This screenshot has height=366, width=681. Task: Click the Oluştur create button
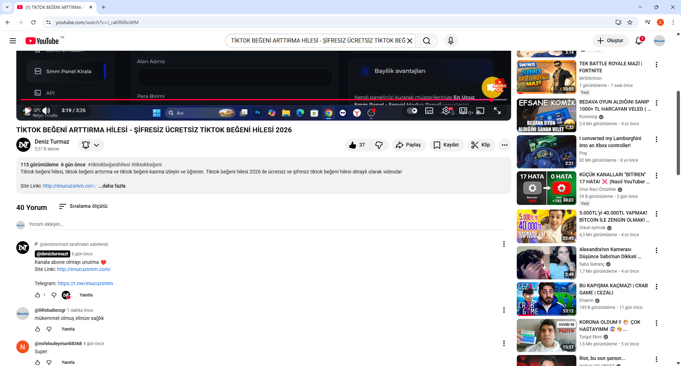(x=610, y=41)
